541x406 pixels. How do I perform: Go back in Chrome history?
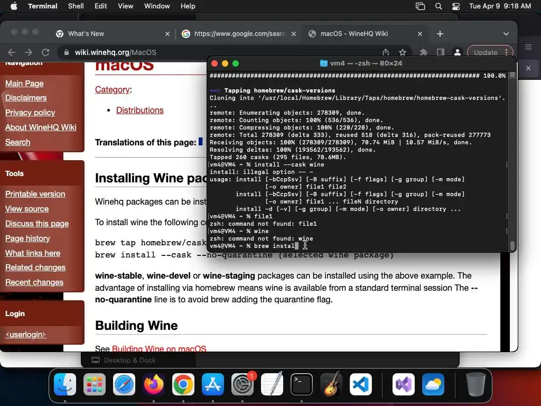click(x=12, y=52)
